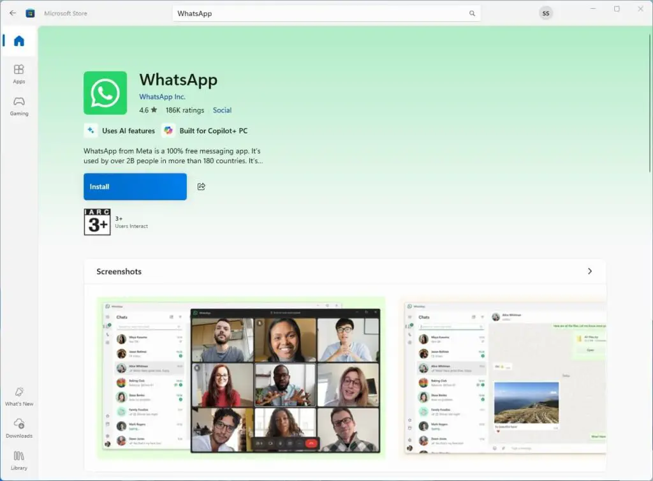Click the IARC 3+ age rating badge
Image resolution: width=653 pixels, height=481 pixels.
click(x=97, y=221)
